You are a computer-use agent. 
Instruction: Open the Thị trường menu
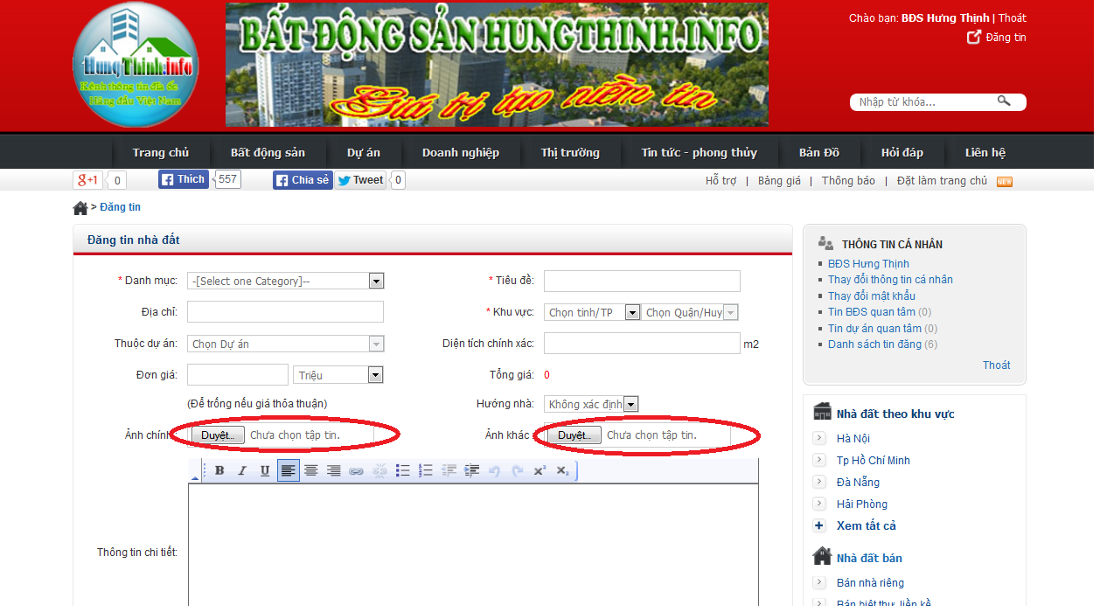[x=570, y=152]
